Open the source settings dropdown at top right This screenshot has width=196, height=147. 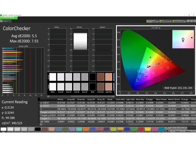165,21
